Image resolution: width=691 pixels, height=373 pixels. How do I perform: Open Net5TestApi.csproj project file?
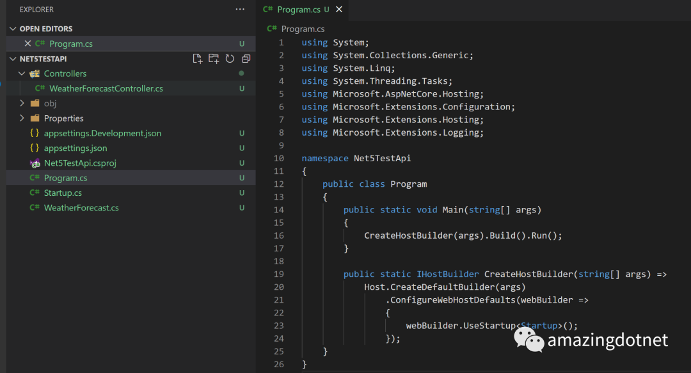(x=80, y=163)
